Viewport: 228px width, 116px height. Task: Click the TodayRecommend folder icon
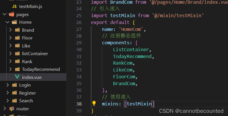pyautogui.click(x=17, y=69)
